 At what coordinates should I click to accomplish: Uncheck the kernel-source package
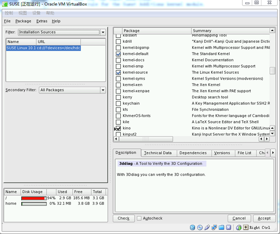coord(118,72)
